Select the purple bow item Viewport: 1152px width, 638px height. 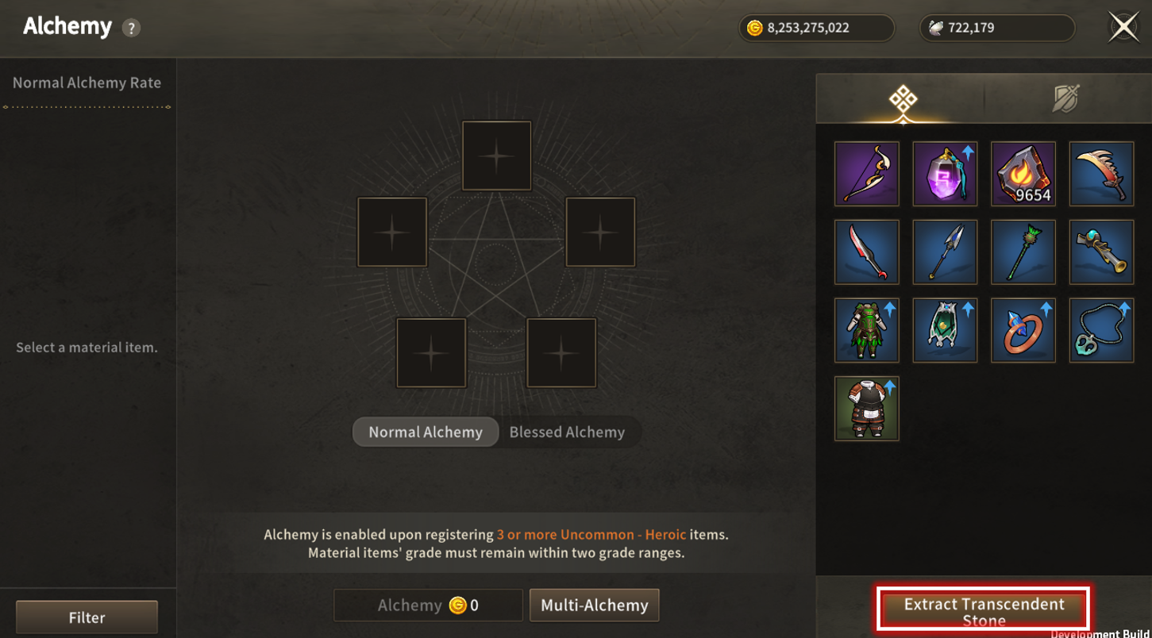tap(867, 174)
